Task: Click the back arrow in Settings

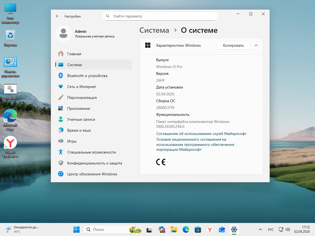Action: [x=57, y=16]
